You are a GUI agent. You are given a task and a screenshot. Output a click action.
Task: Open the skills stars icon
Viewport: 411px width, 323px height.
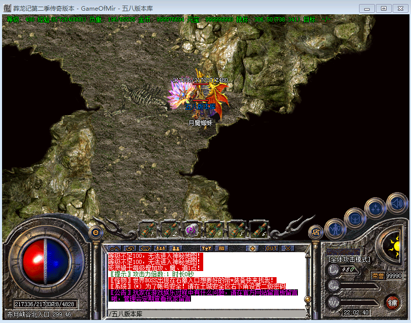376,208
